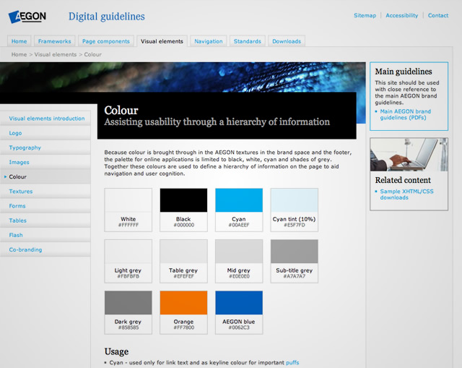462x368 pixels.
Task: Click the Dark grey #858585 swatch
Action: click(x=128, y=312)
